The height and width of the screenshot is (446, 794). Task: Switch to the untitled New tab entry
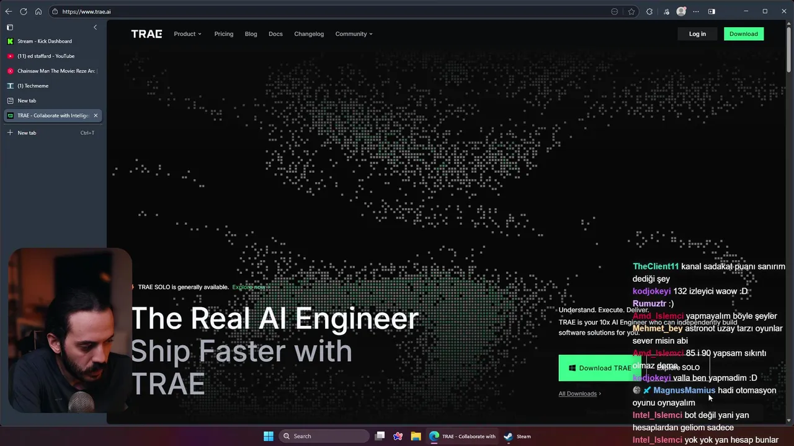(x=53, y=100)
